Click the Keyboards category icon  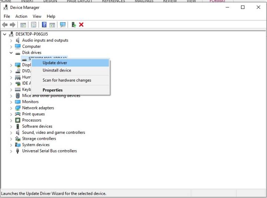pyautogui.click(x=18, y=89)
